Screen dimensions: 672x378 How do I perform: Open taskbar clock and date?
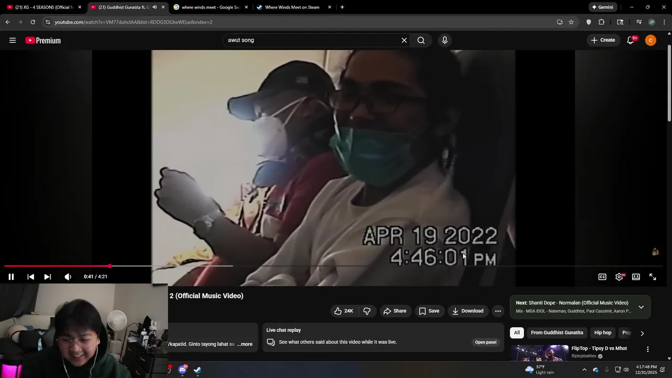646,370
